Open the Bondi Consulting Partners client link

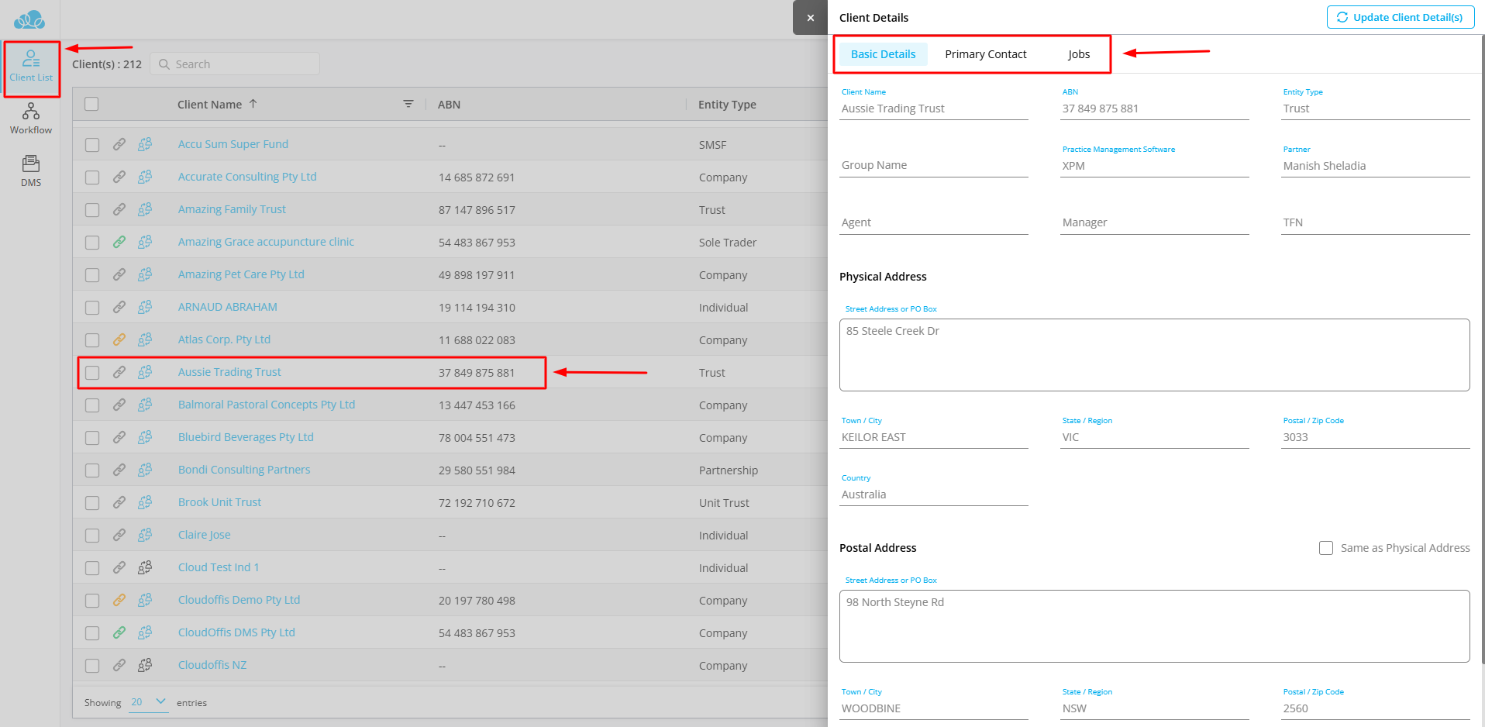pyautogui.click(x=244, y=470)
